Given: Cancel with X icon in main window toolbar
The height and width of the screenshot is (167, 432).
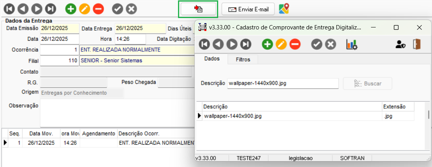Looking at the screenshot, I should 132,9.
